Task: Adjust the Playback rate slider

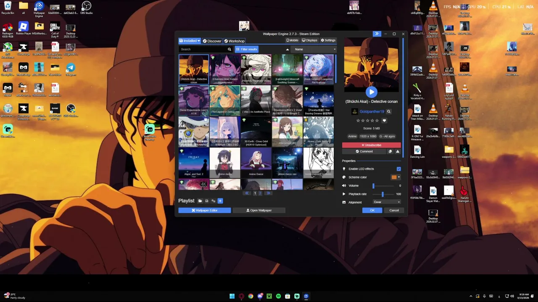Action: 382,194
